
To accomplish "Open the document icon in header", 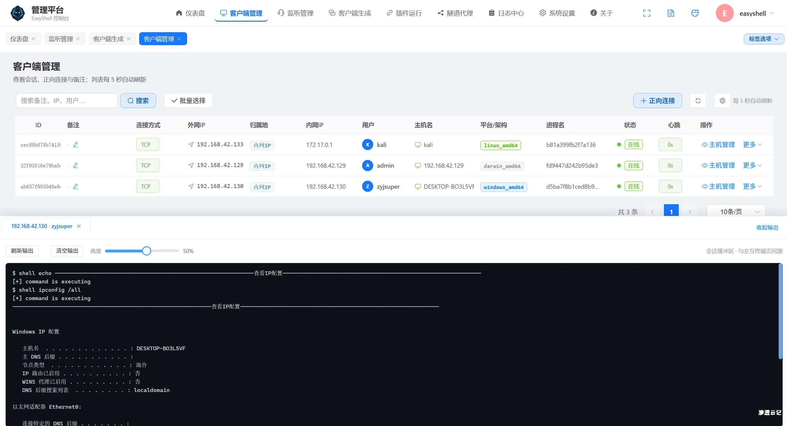I will click(671, 13).
